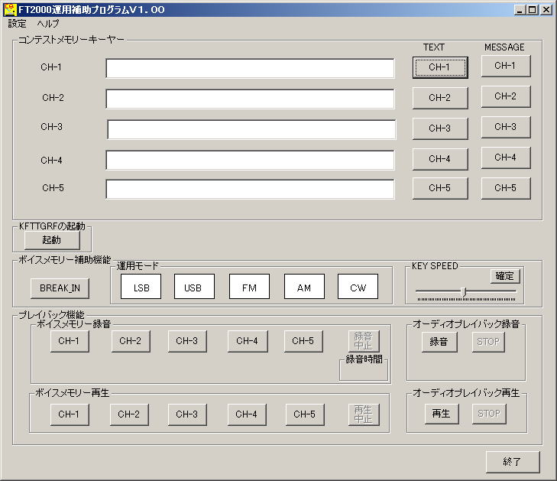557x481 pixels.
Task: Click 起動 to launch KFTTGRF
Action: (51, 240)
